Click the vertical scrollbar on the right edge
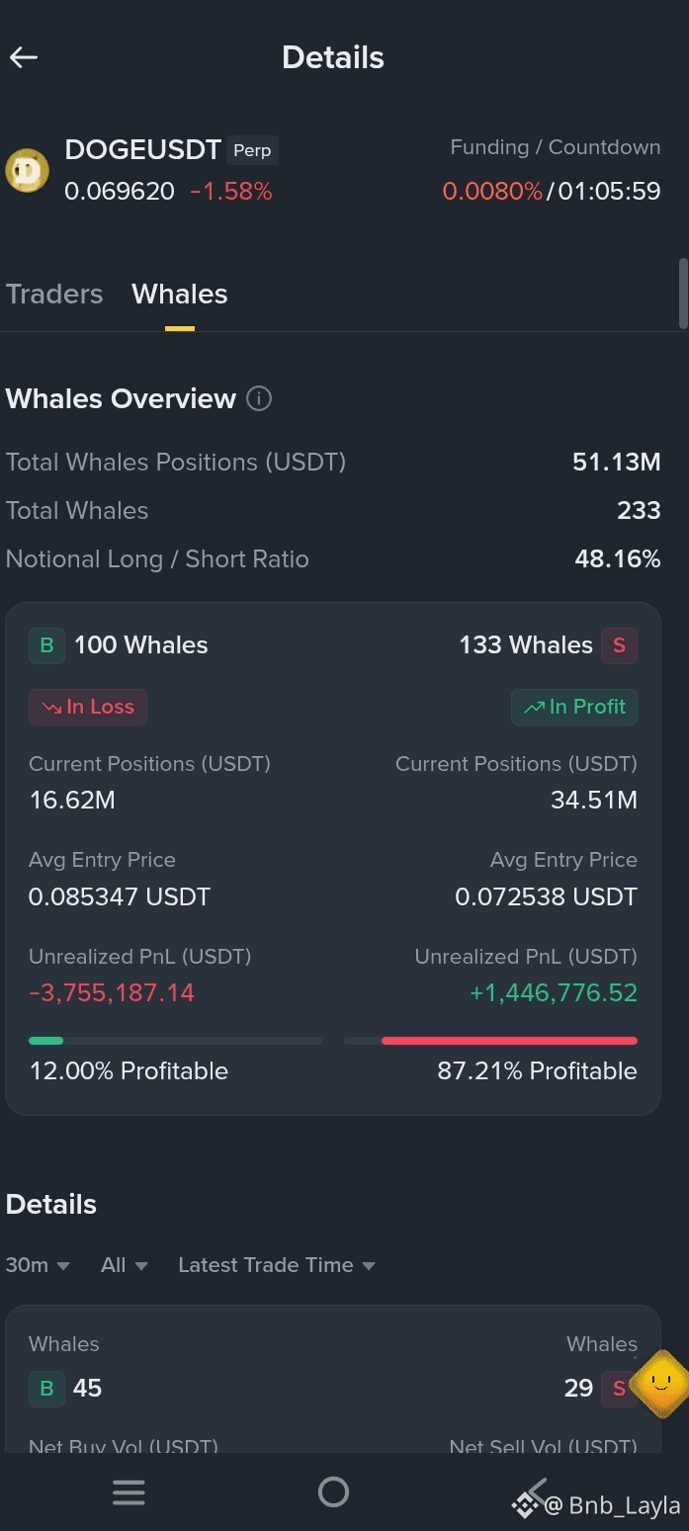689x1531 pixels. click(683, 294)
